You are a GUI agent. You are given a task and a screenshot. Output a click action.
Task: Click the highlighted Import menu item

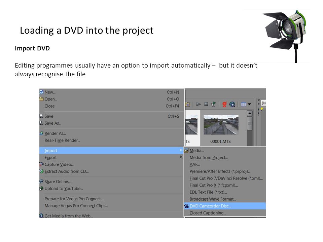(x=111, y=151)
